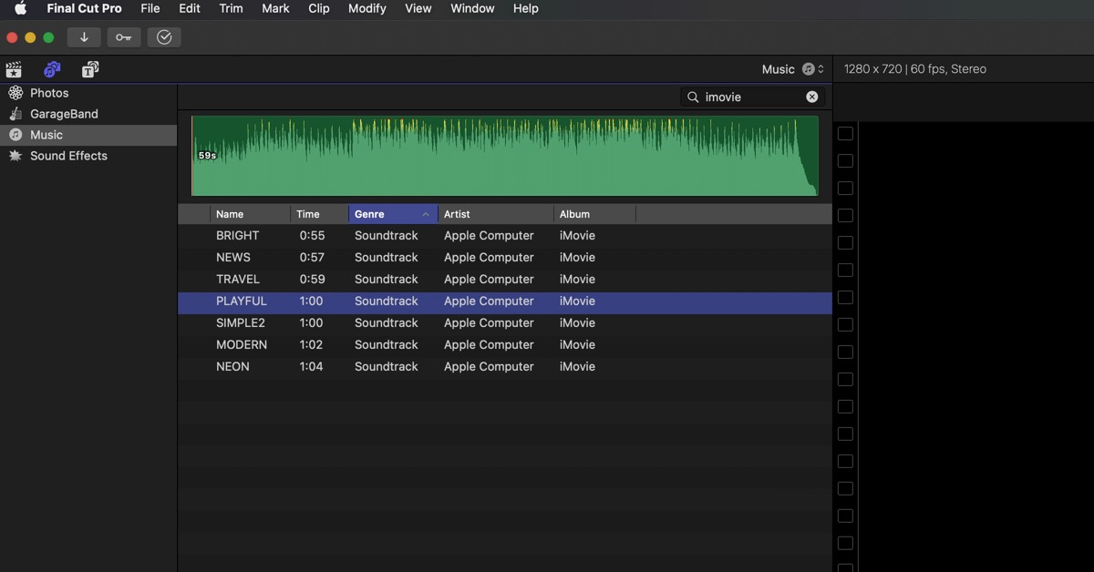Click the audio waveform preview
The height and width of the screenshot is (572, 1094).
505,156
